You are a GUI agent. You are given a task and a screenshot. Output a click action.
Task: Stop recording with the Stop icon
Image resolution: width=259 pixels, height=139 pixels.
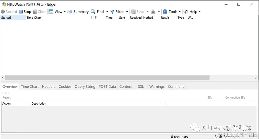21,12
